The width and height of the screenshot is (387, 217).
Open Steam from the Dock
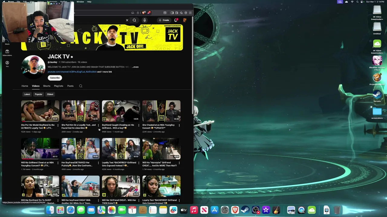[x=245, y=210]
